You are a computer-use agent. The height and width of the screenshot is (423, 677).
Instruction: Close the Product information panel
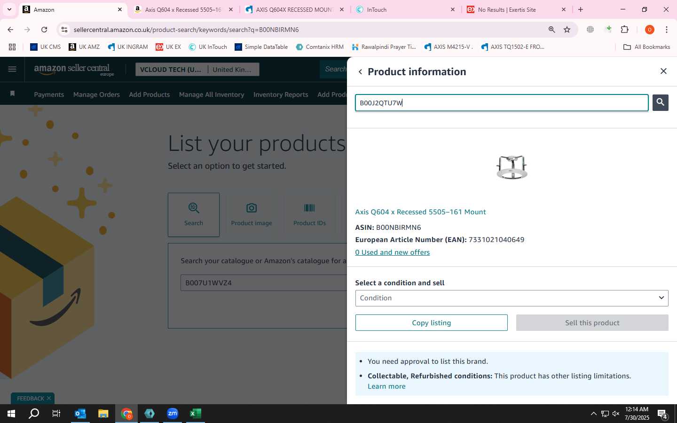pyautogui.click(x=663, y=71)
